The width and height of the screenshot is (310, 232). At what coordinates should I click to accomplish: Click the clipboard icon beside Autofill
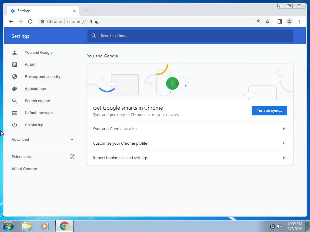coord(15,65)
